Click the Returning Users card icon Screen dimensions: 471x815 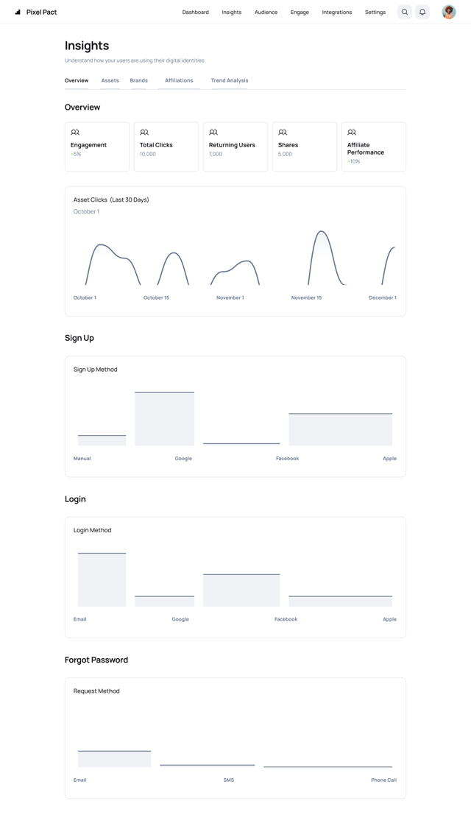click(x=213, y=133)
